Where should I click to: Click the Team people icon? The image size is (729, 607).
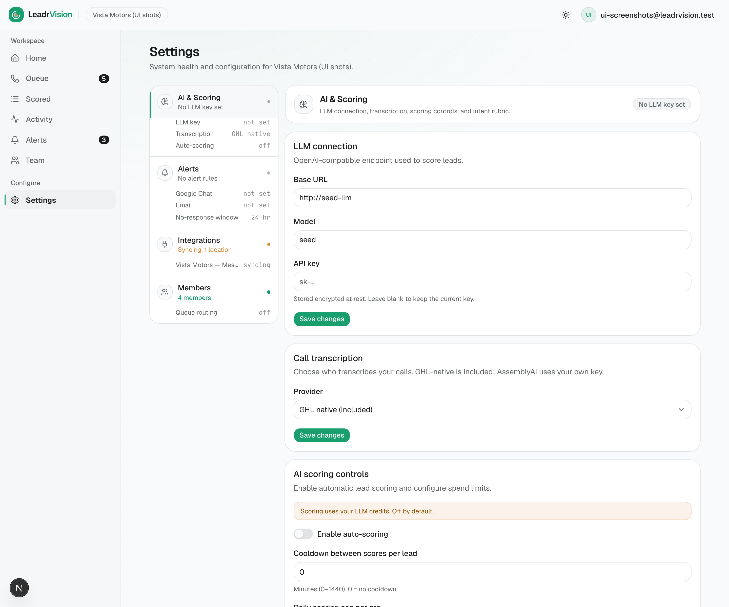[15, 160]
